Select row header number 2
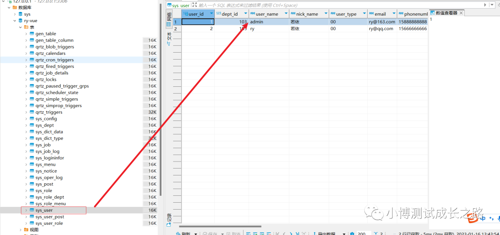 point(177,28)
